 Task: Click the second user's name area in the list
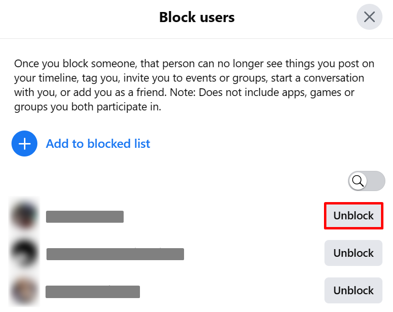coord(115,254)
